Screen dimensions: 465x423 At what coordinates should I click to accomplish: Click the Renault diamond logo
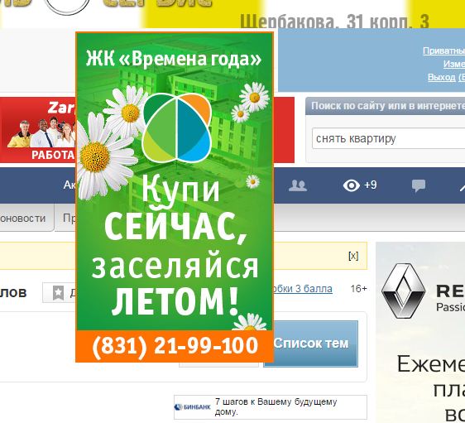click(x=403, y=291)
